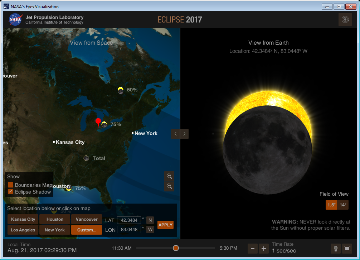Click the LON input field

tap(129, 230)
